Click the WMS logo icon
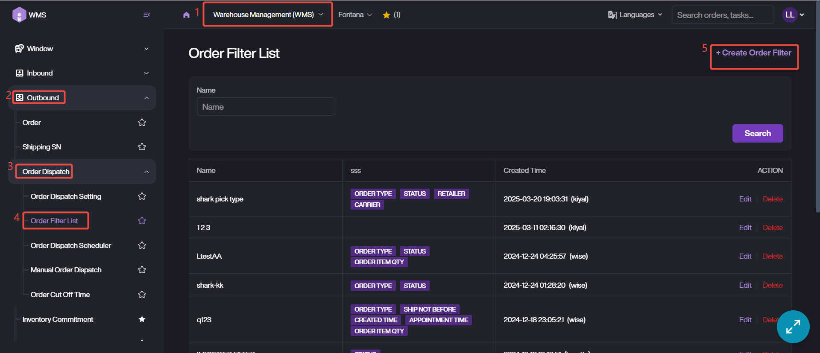This screenshot has width=820, height=353. 19,15
